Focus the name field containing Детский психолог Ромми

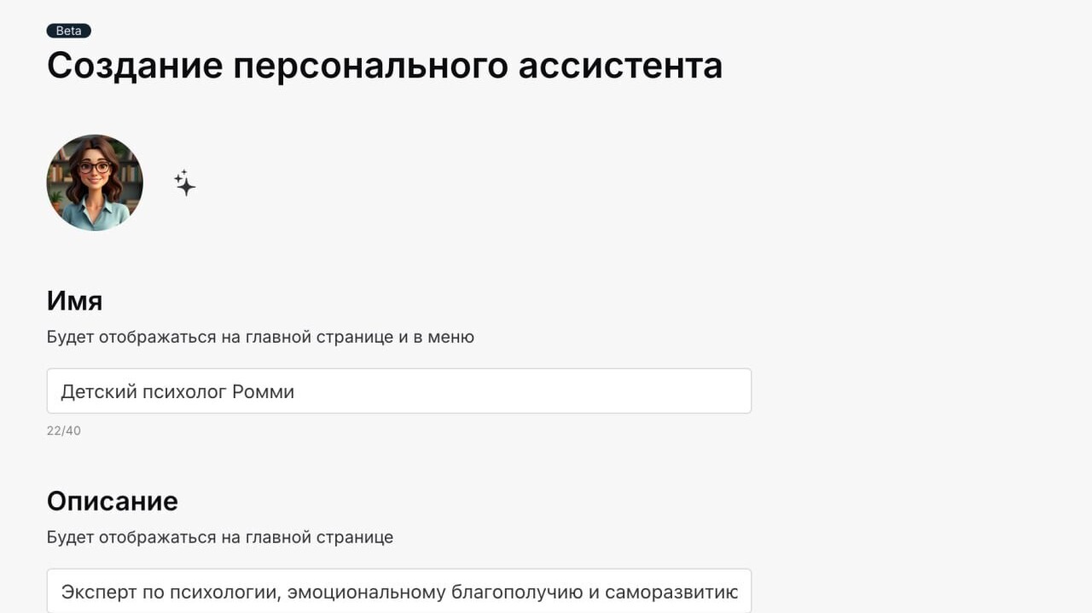[x=399, y=391]
